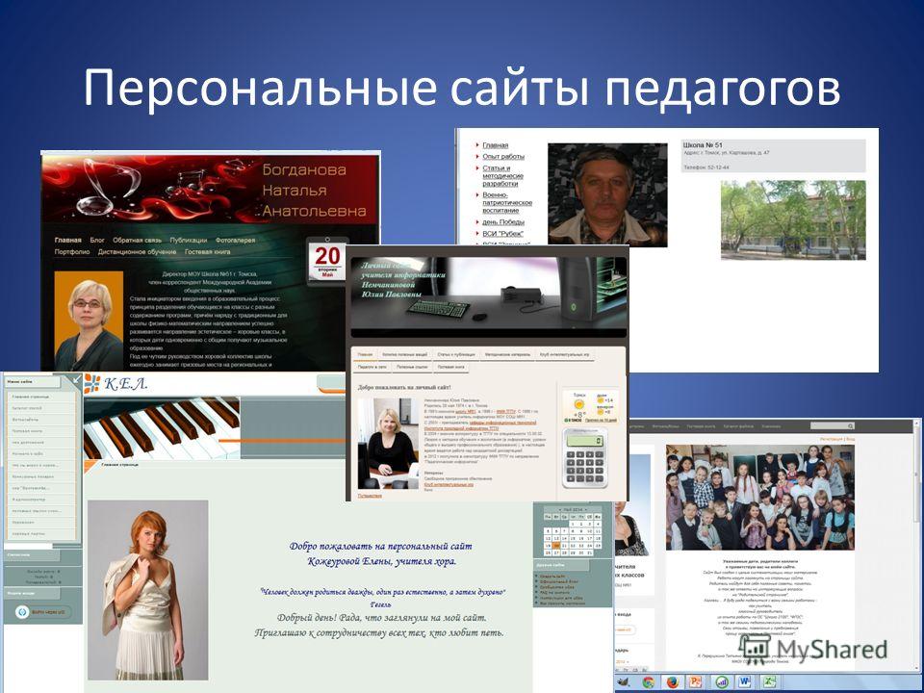Open Дистанционное обучение on Bogdanova site
This screenshot has height=693, width=924.
(137, 251)
